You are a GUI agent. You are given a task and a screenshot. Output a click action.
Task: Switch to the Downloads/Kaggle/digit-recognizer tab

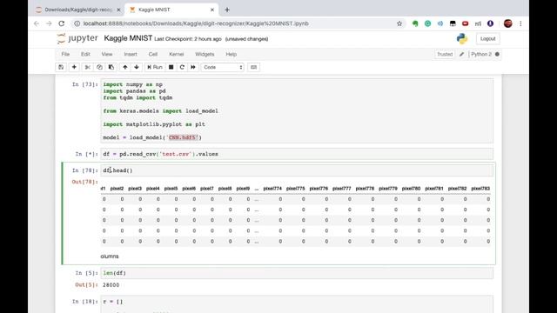77,10
